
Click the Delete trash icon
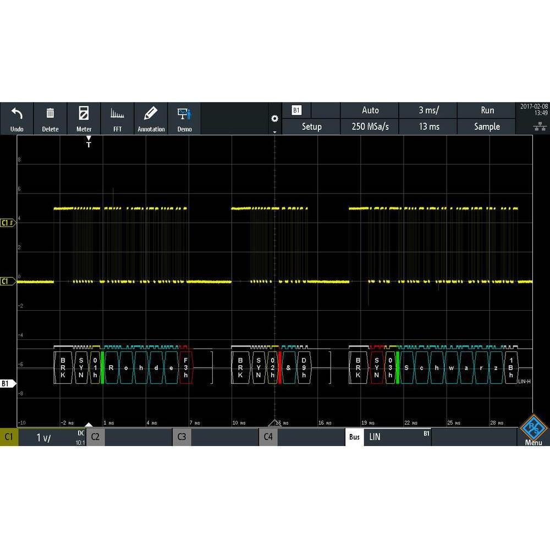50,113
